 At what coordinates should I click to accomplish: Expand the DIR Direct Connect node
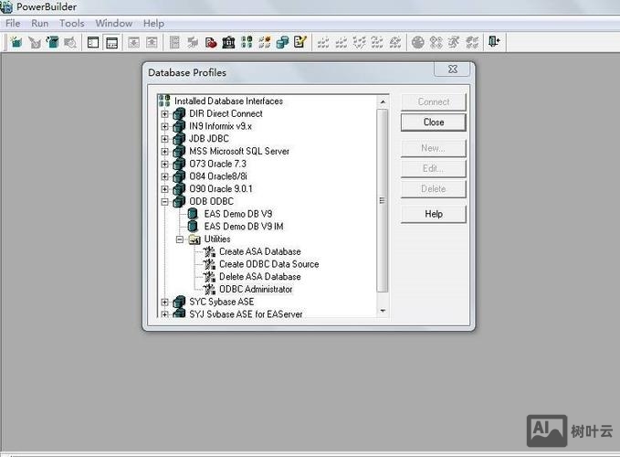(165, 114)
